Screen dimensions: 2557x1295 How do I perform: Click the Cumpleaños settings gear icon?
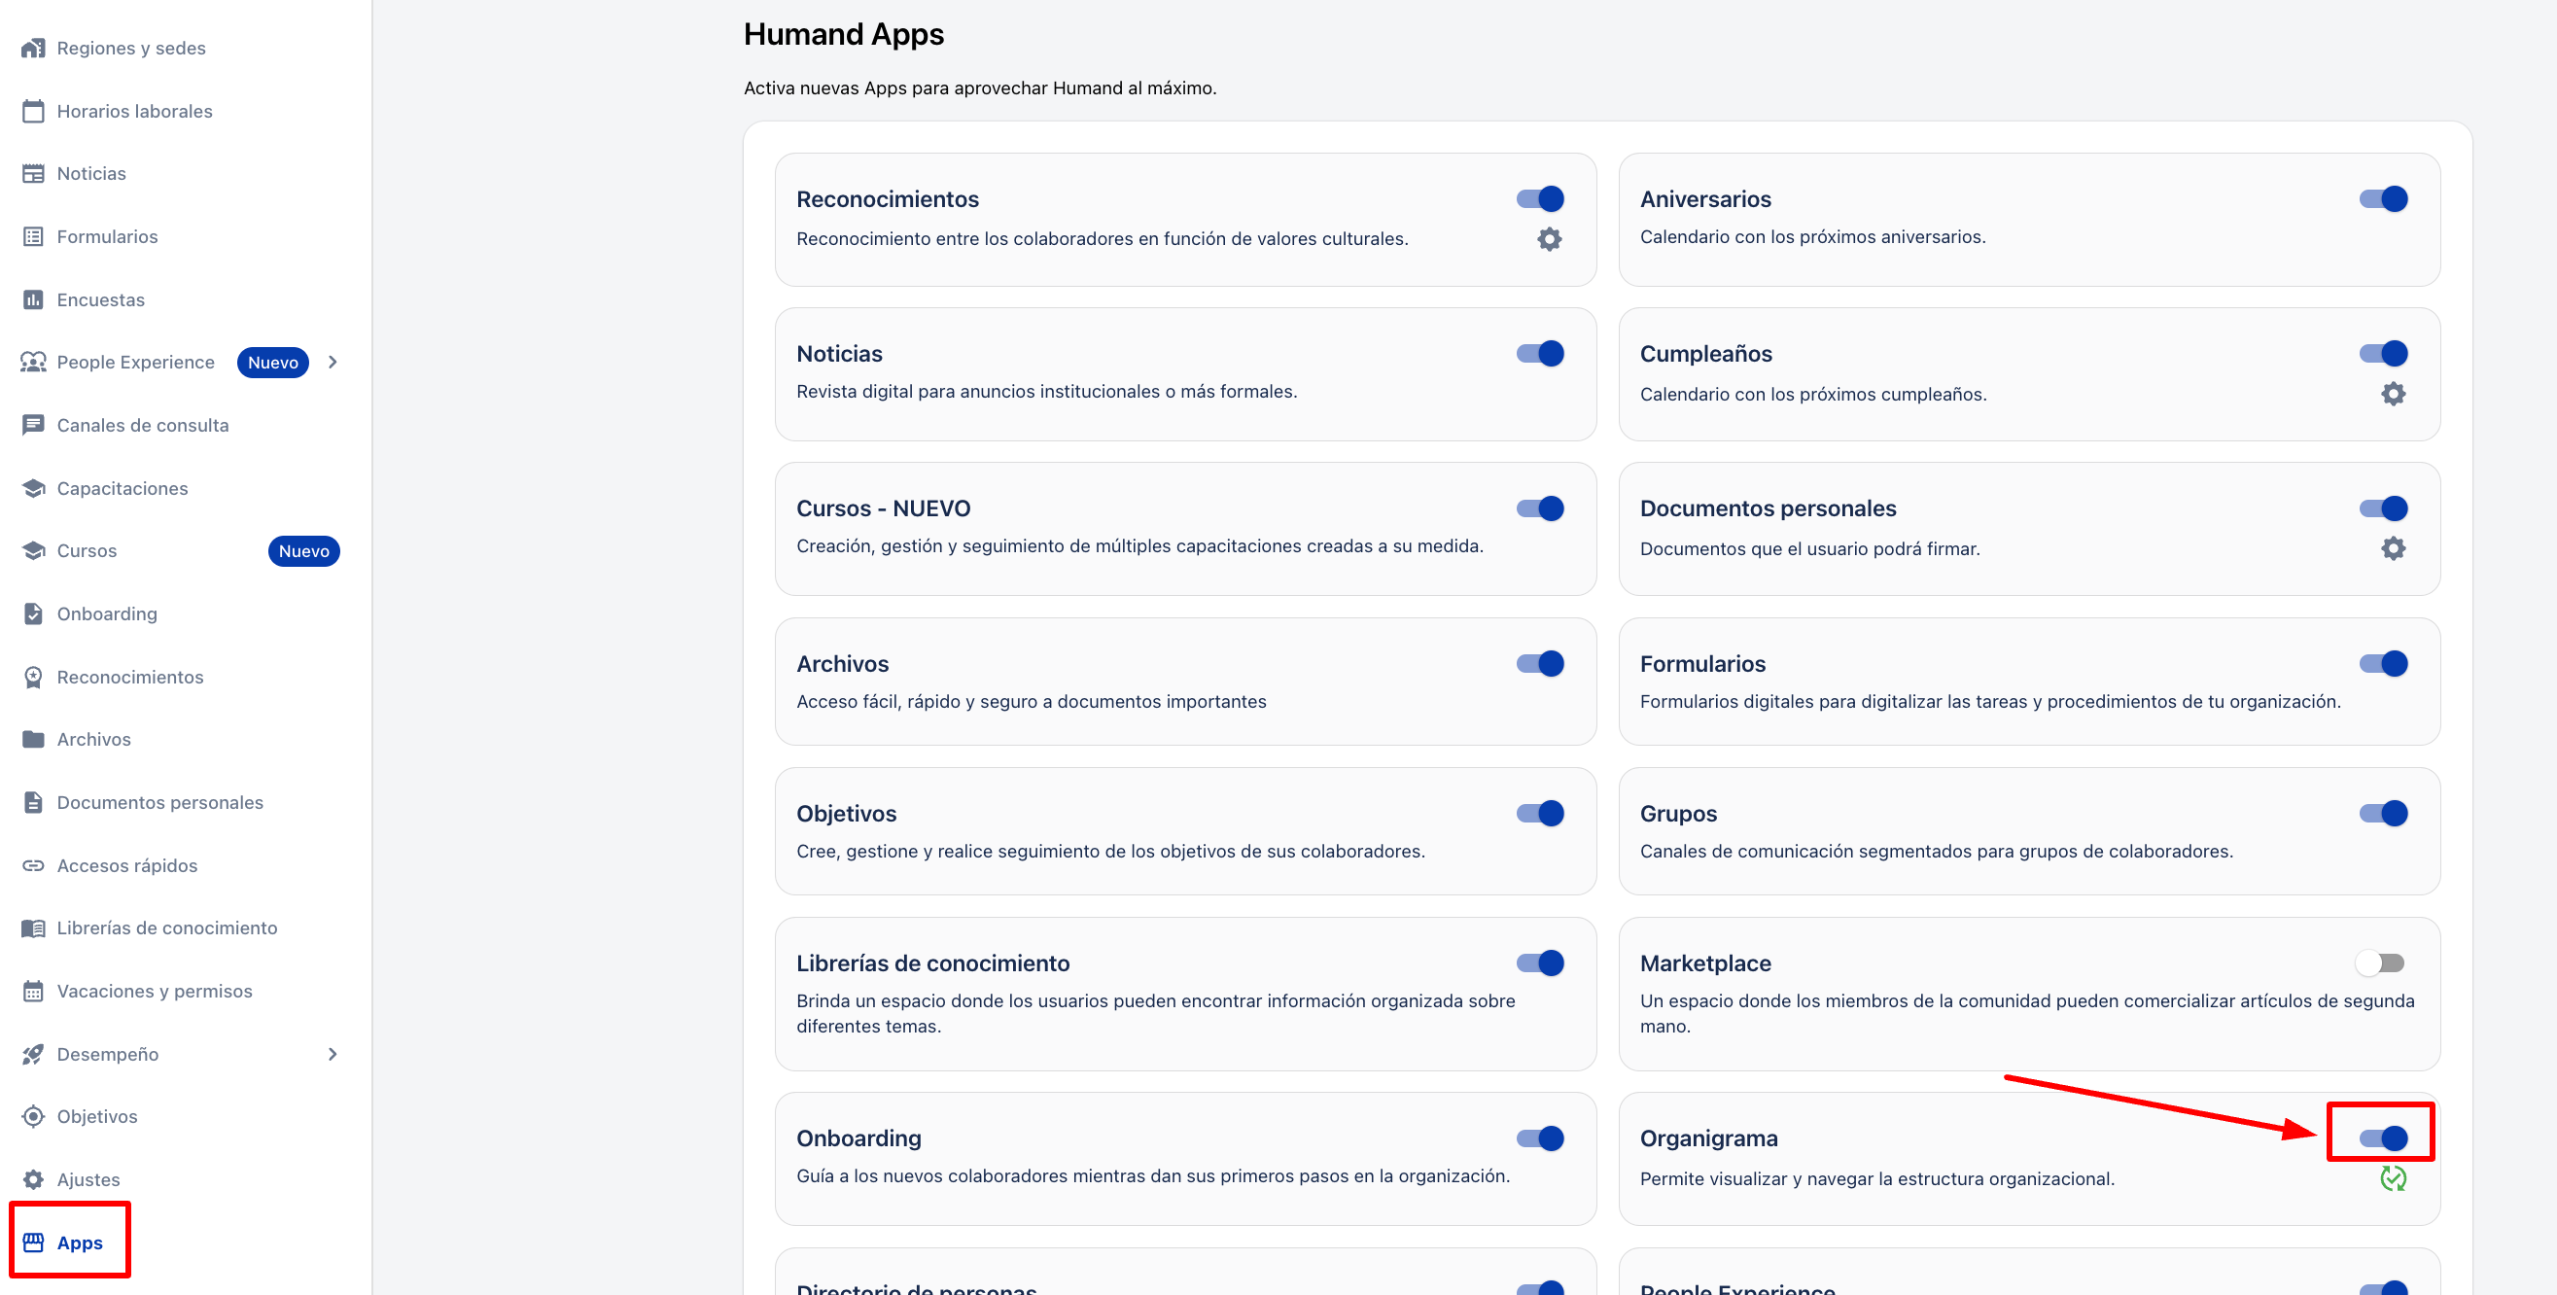[x=2393, y=394]
